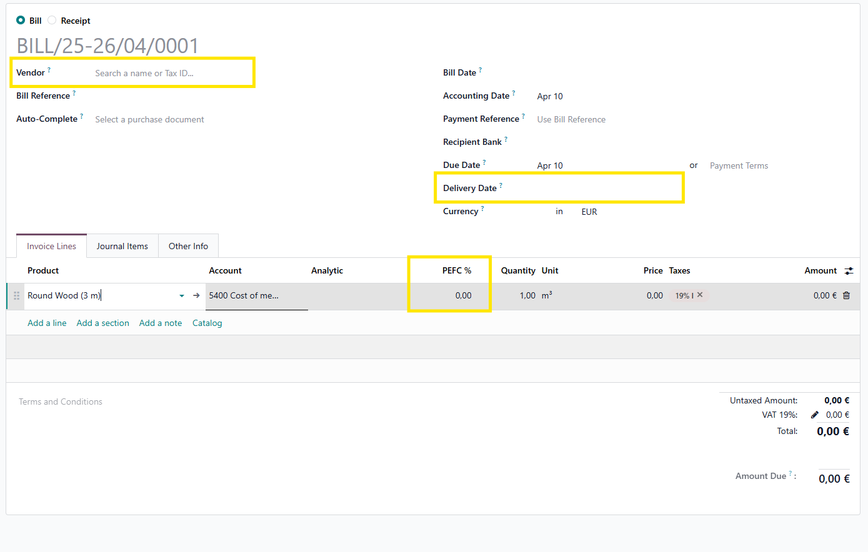Click Add a section link
868x552 pixels.
[102, 323]
